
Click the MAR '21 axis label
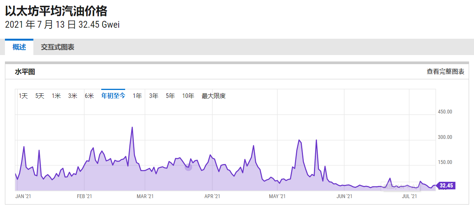pos(145,196)
